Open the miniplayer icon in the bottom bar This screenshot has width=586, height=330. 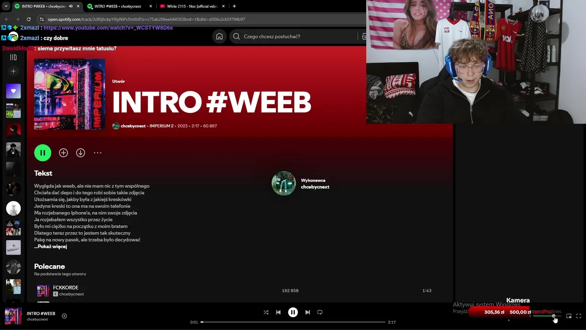pos(569,316)
